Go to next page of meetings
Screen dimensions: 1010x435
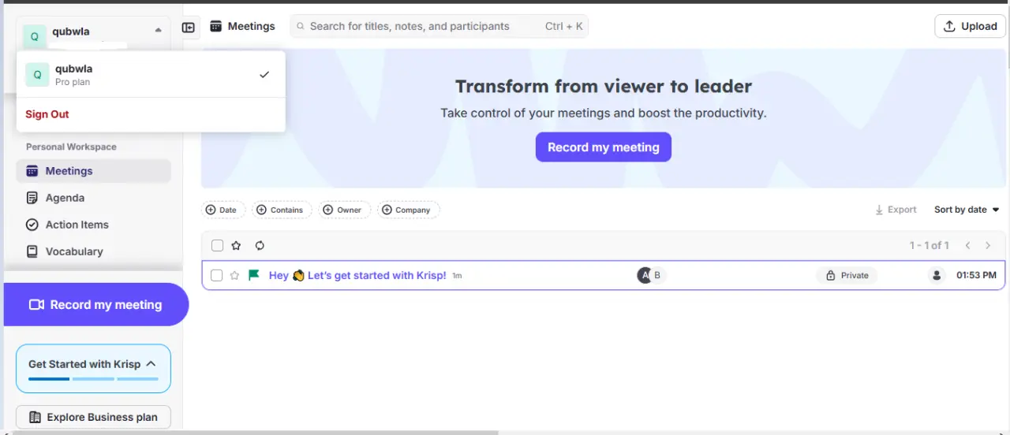point(988,246)
